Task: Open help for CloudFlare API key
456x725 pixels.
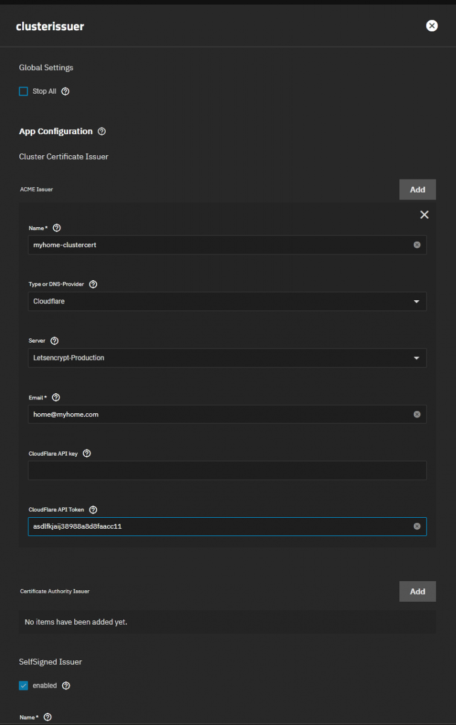Action: pos(86,453)
